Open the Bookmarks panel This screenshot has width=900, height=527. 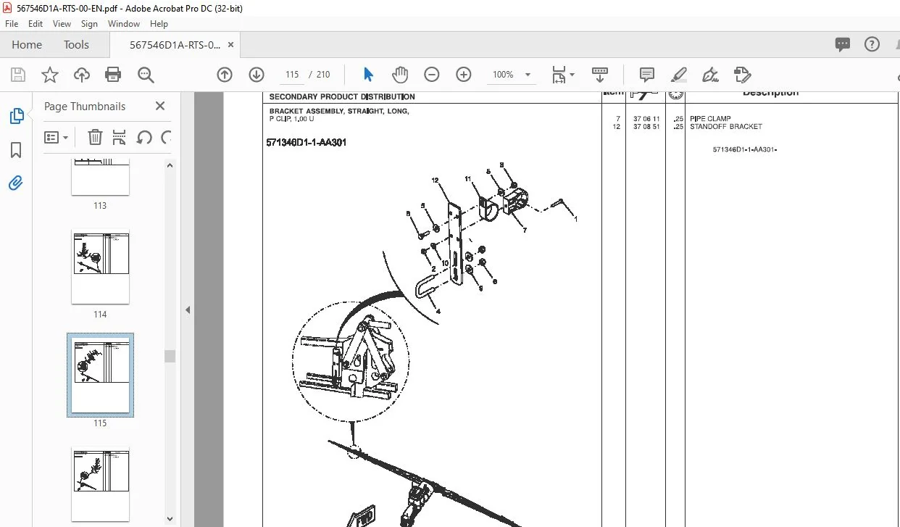(16, 150)
